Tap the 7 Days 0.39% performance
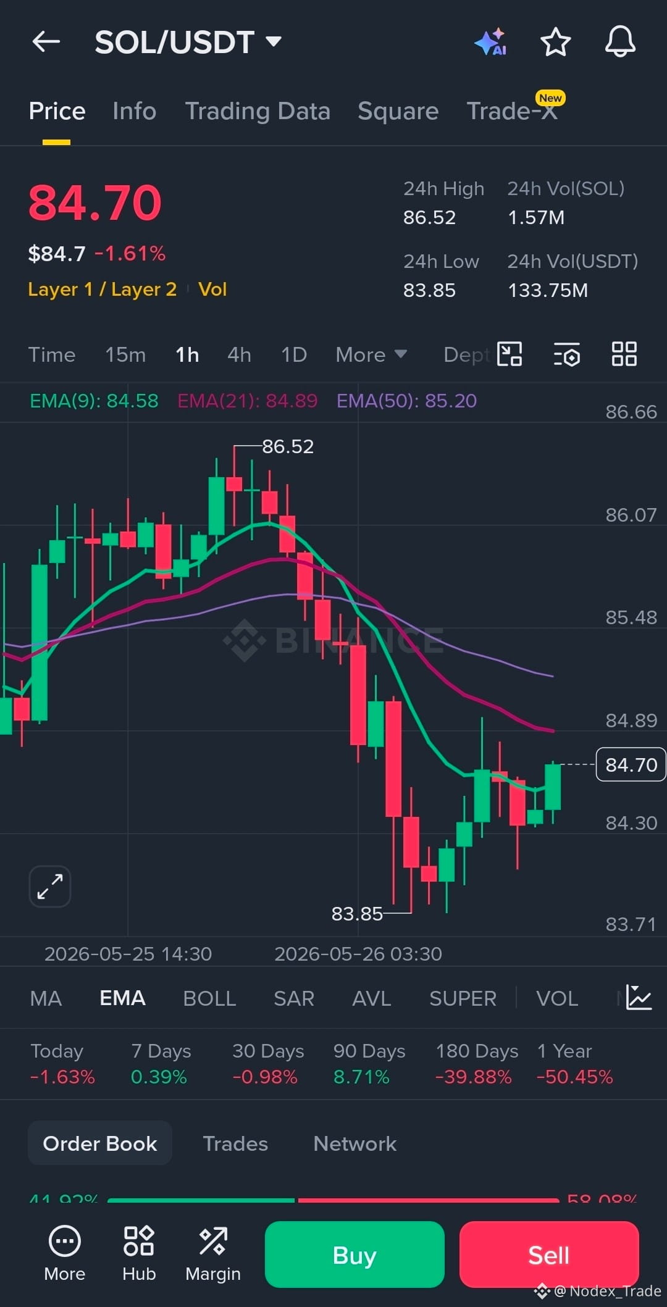Viewport: 667px width, 1307px height. tap(161, 1064)
